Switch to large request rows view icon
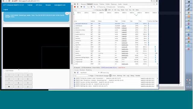Viewport: 193px width, 109px height. [91, 7]
